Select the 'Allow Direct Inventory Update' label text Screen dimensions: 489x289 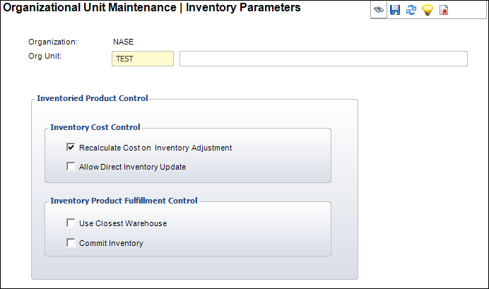click(132, 167)
